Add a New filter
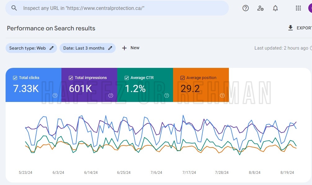This screenshot has width=312, height=185. (131, 48)
